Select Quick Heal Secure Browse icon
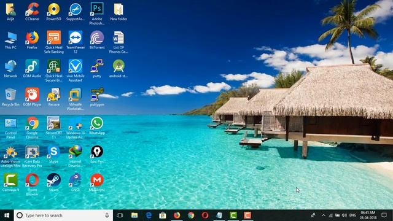 [x=53, y=71]
